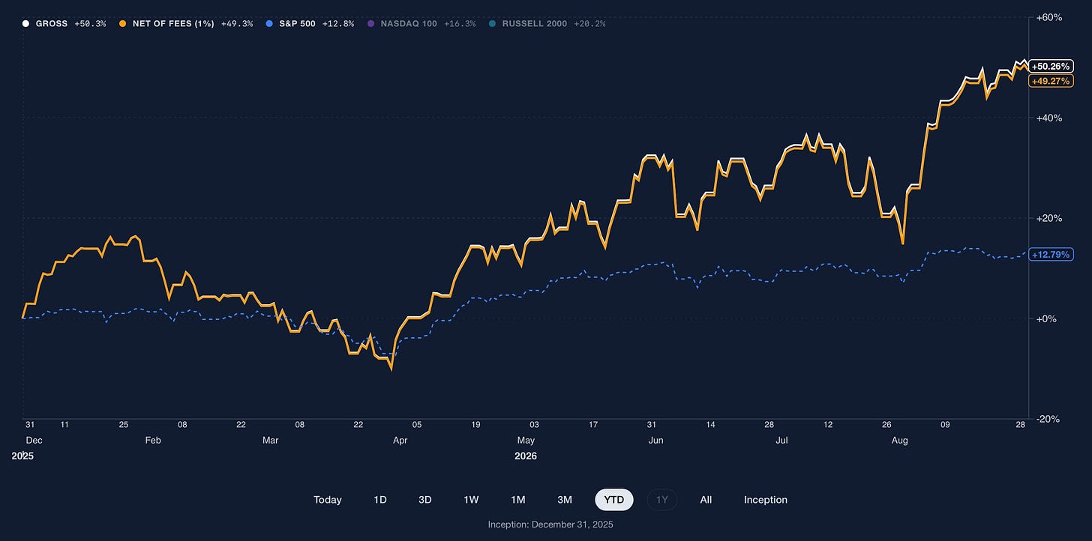Click the Jul month label on x-axis
This screenshot has height=541, width=1092.
pyautogui.click(x=781, y=441)
